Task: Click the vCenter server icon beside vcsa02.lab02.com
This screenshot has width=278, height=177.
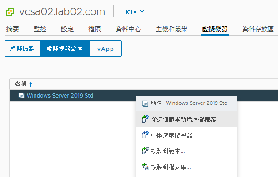Action: tap(10, 12)
